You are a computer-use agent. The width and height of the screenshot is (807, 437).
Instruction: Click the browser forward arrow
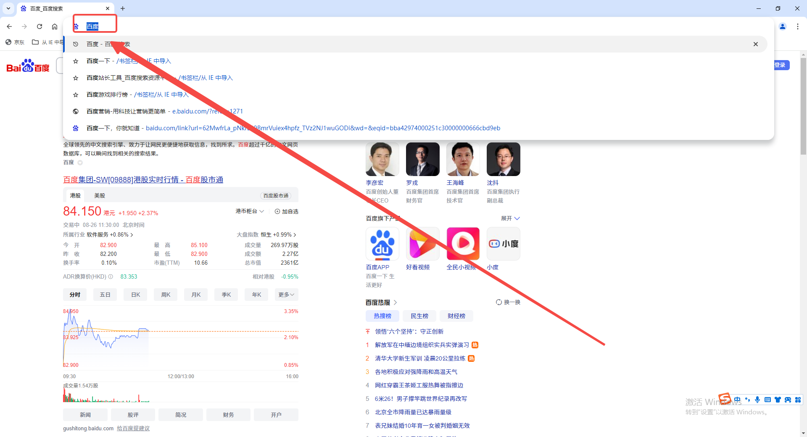24,26
